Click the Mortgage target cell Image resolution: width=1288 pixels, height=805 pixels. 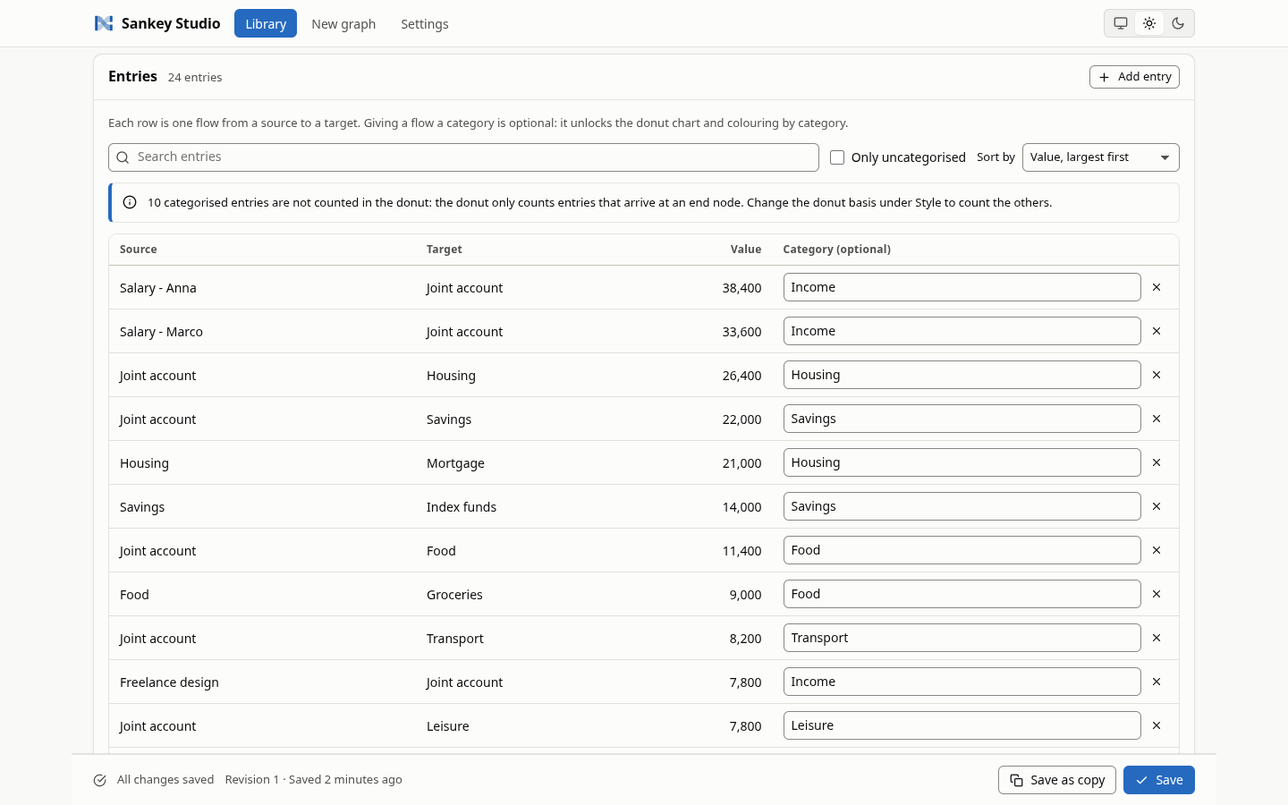(x=455, y=463)
